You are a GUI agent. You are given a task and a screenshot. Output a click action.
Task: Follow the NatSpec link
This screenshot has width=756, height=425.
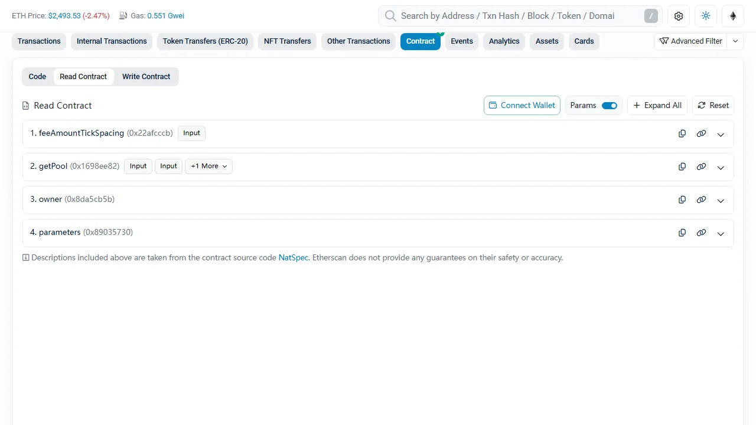pyautogui.click(x=294, y=258)
